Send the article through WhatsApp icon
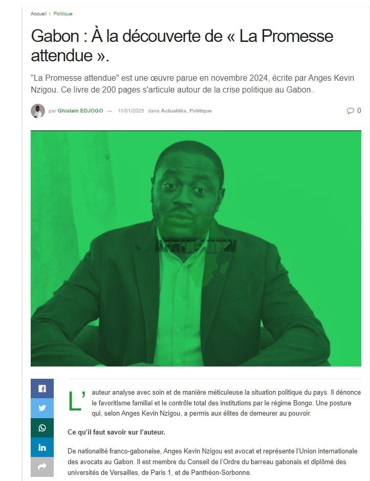This screenshot has height=481, width=370. click(x=42, y=428)
